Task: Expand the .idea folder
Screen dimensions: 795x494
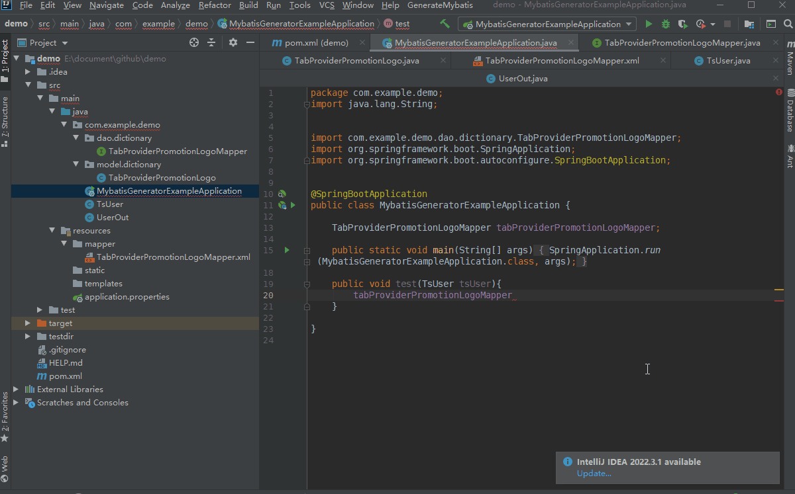Action: 28,72
